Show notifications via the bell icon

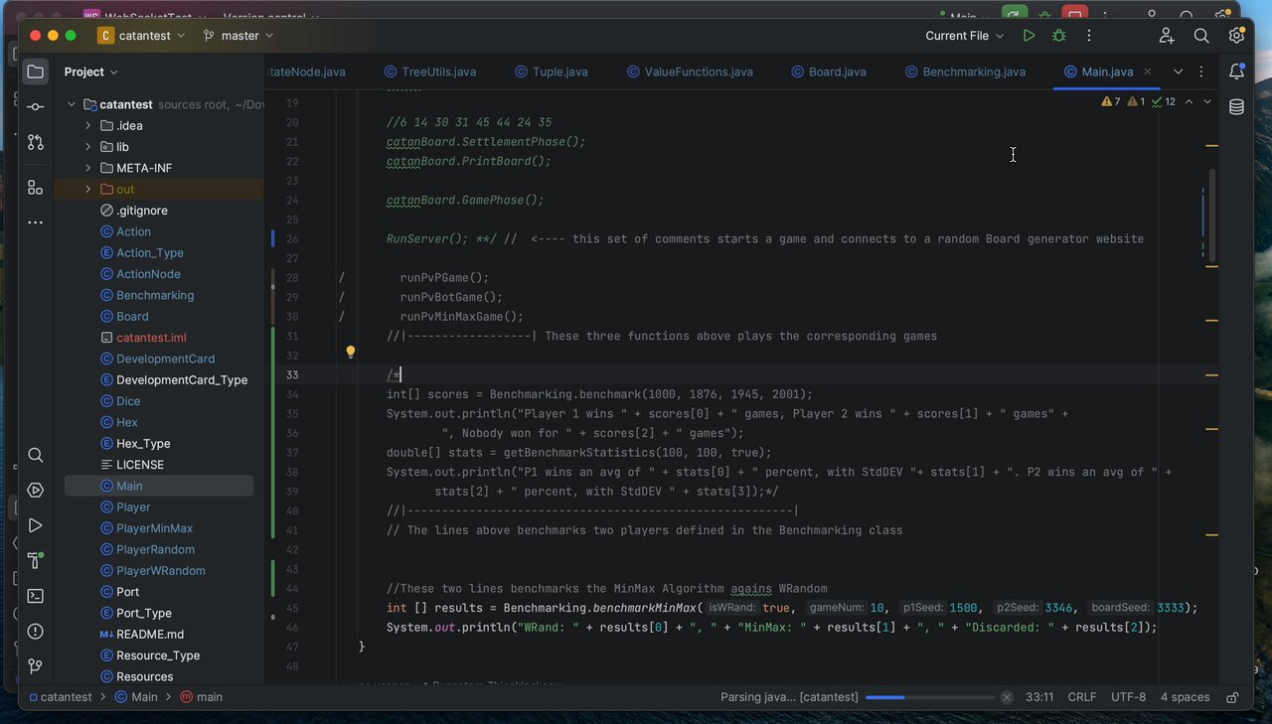coord(1236,72)
